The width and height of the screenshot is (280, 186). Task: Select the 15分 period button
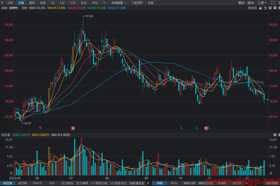click(x=72, y=3)
